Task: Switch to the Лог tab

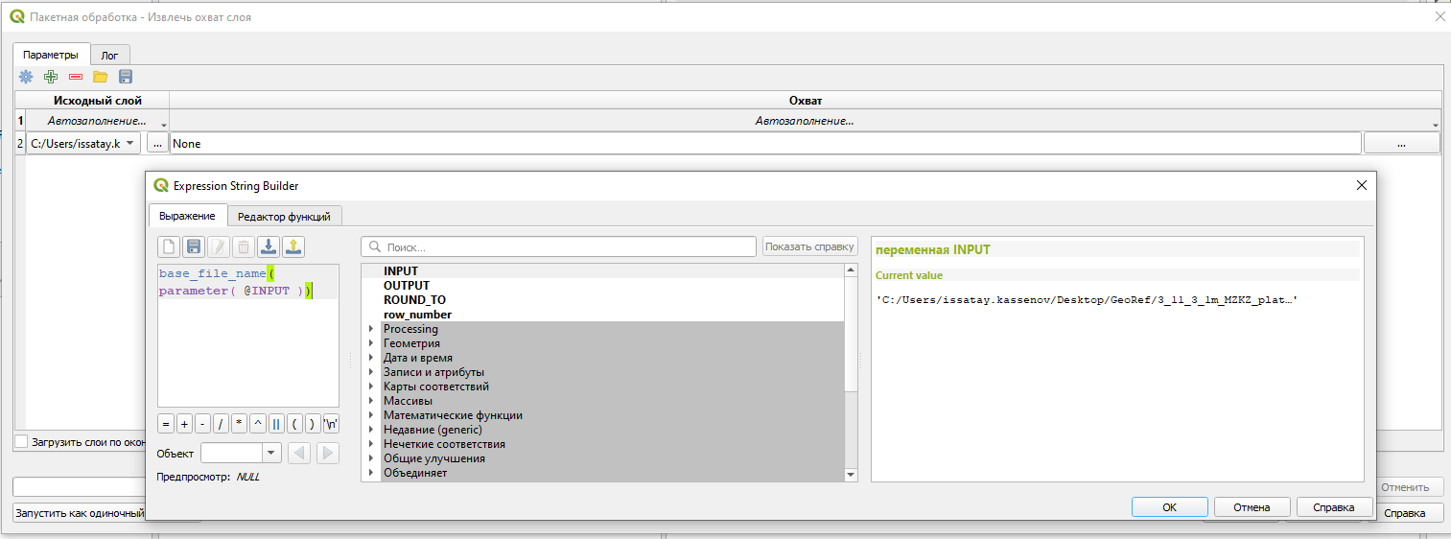Action: (x=110, y=56)
